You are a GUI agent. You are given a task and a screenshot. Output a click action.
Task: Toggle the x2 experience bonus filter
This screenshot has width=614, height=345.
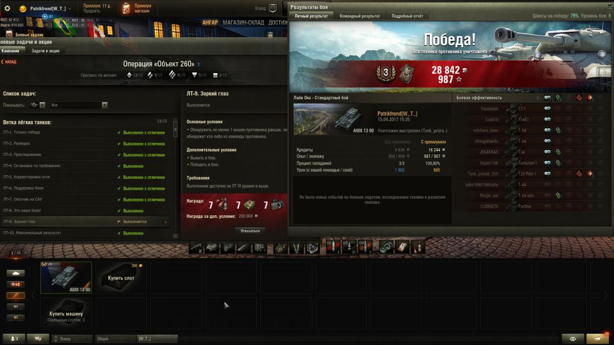click(x=15, y=284)
